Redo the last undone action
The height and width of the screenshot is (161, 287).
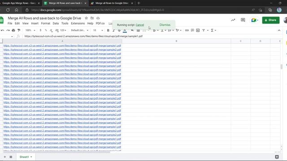(x=8, y=30)
